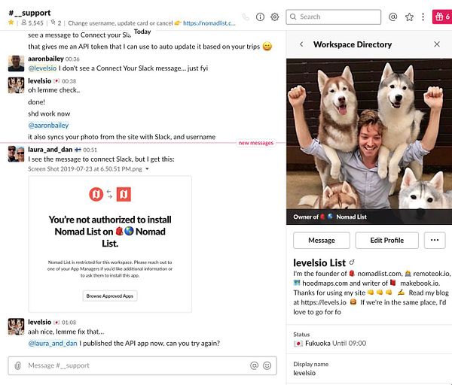Toggle the channel star next to member count
This screenshot has height=385, width=452.
(11, 23)
